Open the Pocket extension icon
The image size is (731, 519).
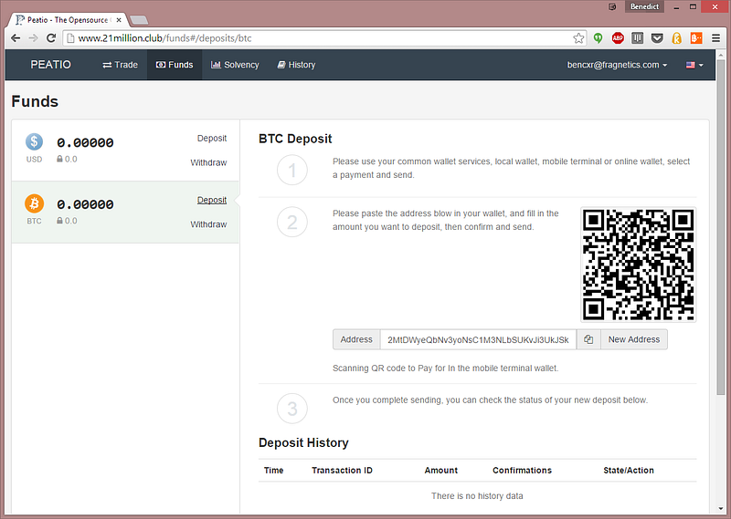657,38
